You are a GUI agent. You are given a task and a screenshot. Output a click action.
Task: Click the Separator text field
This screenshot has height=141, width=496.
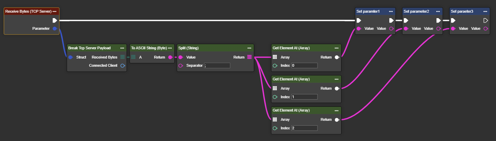tap(217, 65)
